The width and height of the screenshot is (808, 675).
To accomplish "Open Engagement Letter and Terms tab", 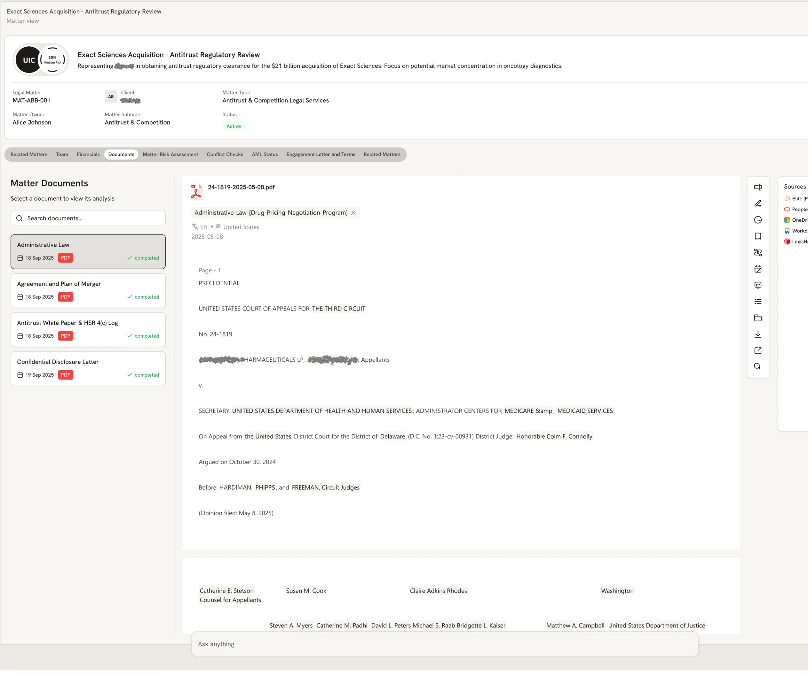I will [x=321, y=154].
